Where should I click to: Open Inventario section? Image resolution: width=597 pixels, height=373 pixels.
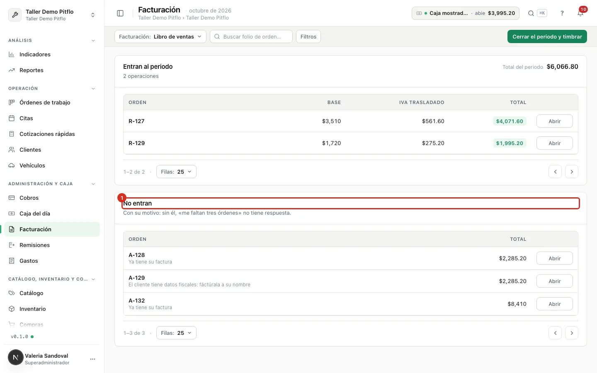52,309
